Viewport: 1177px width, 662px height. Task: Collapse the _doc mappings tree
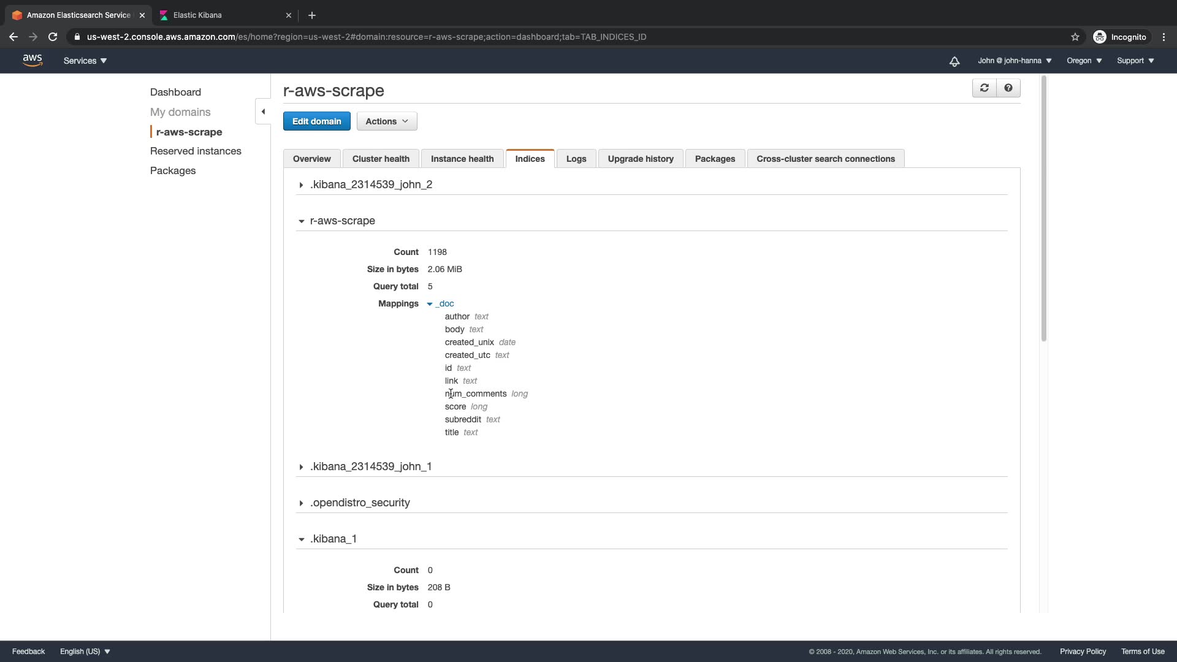click(x=430, y=304)
